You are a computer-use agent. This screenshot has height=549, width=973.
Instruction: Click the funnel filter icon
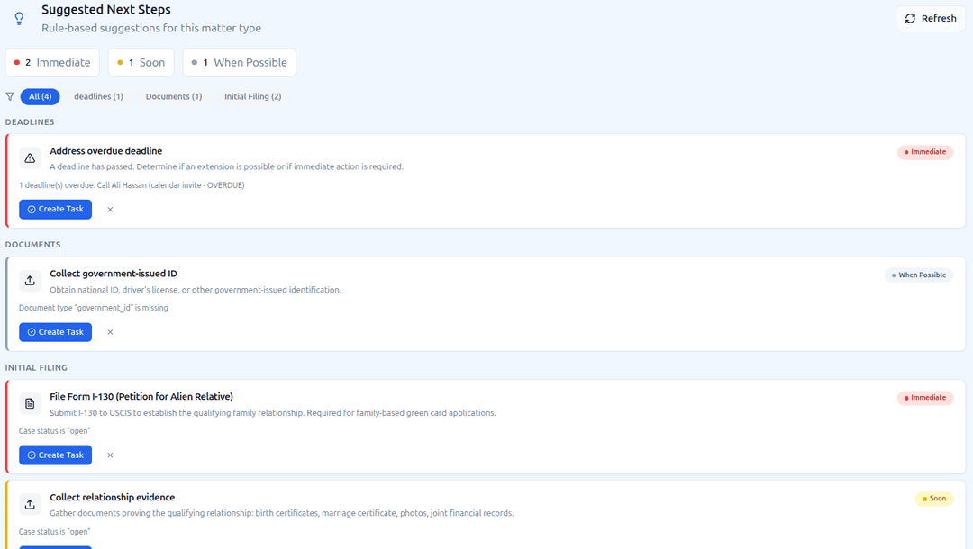tap(10, 96)
